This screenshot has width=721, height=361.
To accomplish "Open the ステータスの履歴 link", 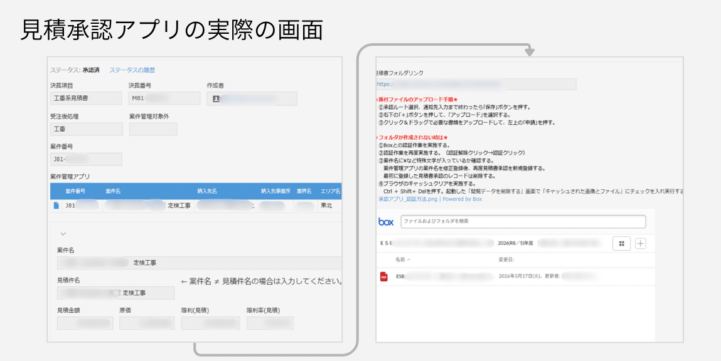I will coord(132,70).
